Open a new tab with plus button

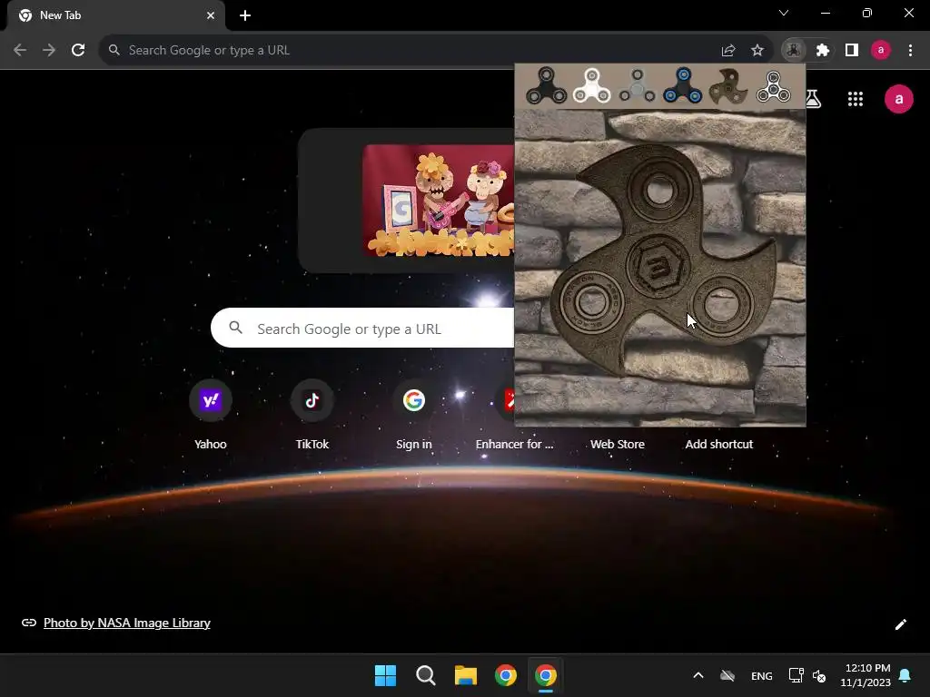[x=245, y=15]
